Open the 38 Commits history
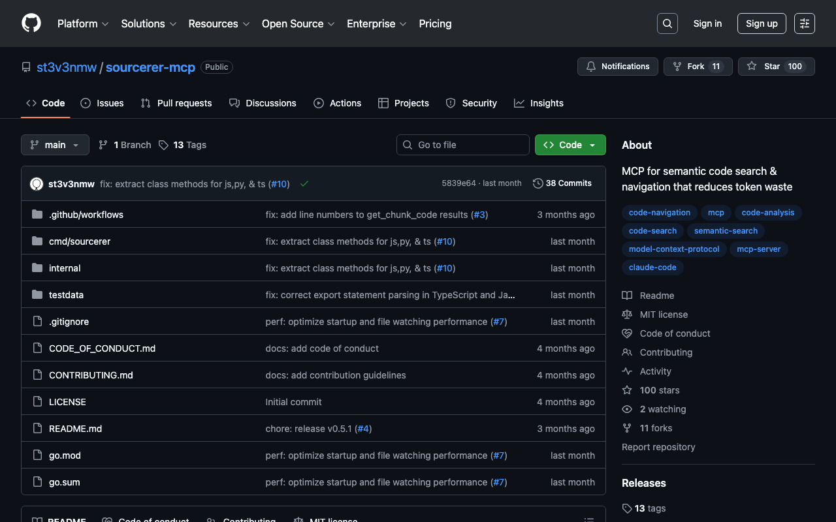Image resolution: width=836 pixels, height=522 pixels. 562,183
